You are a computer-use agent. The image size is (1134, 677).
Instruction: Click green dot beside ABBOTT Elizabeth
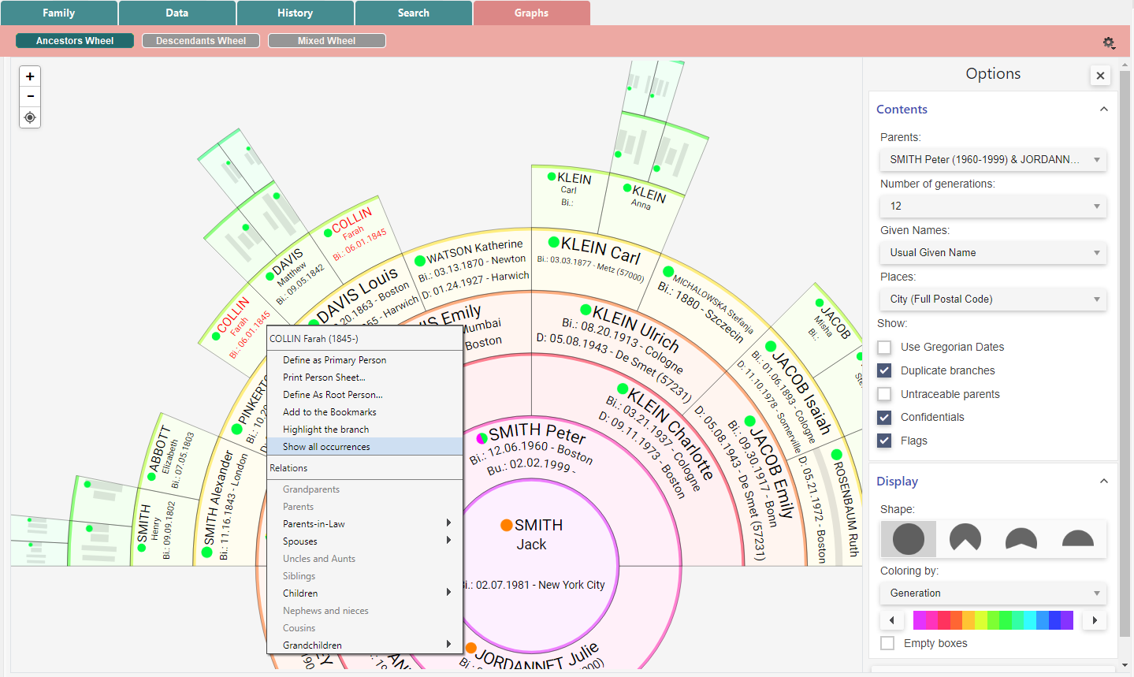pyautogui.click(x=153, y=477)
